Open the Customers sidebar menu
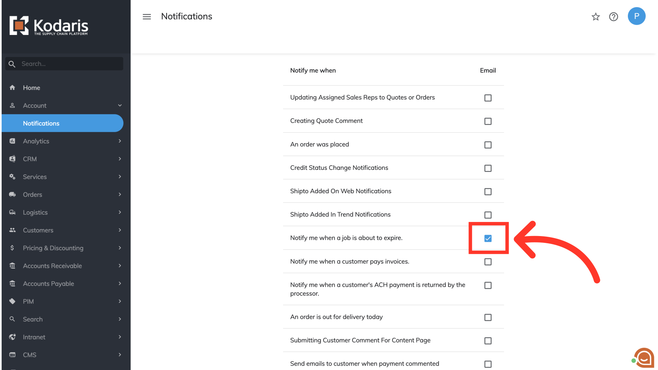658x370 pixels. point(38,230)
